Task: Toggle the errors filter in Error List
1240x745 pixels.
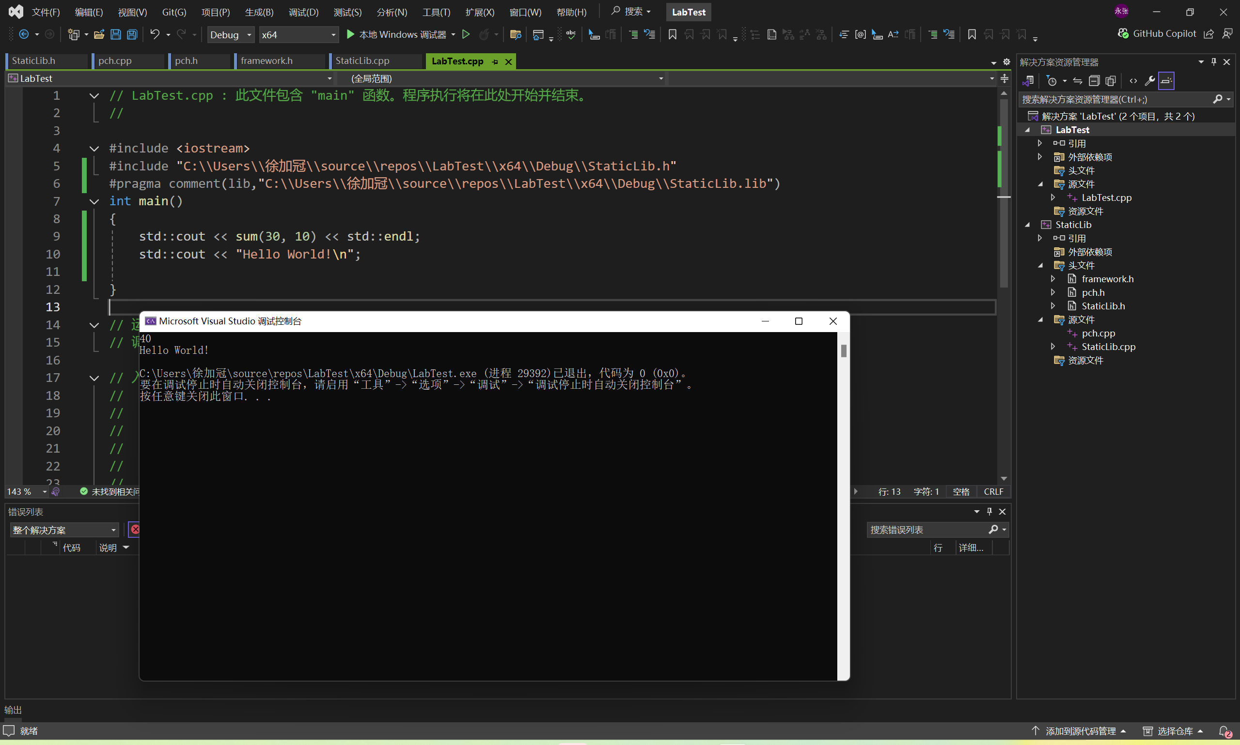Action: (135, 529)
